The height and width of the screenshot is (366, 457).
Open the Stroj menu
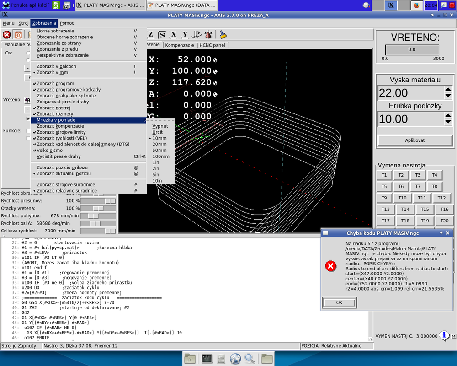24,23
